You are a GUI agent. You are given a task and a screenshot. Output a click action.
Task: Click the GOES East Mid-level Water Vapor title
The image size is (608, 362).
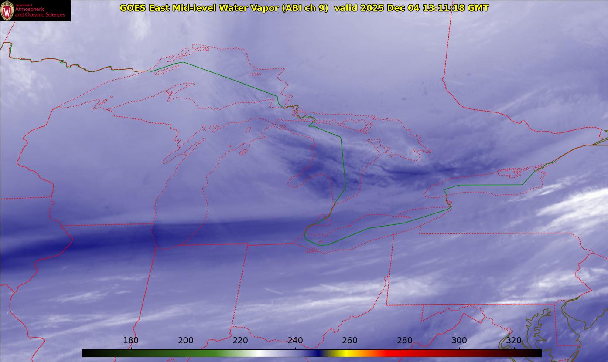coord(224,8)
